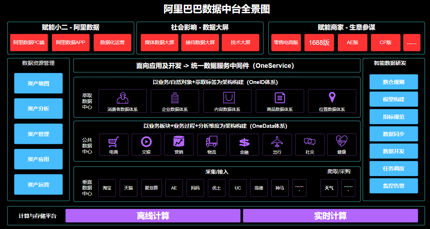Viewport: 430px width, 229px height.
Task: Select the 模型构建 block
Action: coord(394,99)
